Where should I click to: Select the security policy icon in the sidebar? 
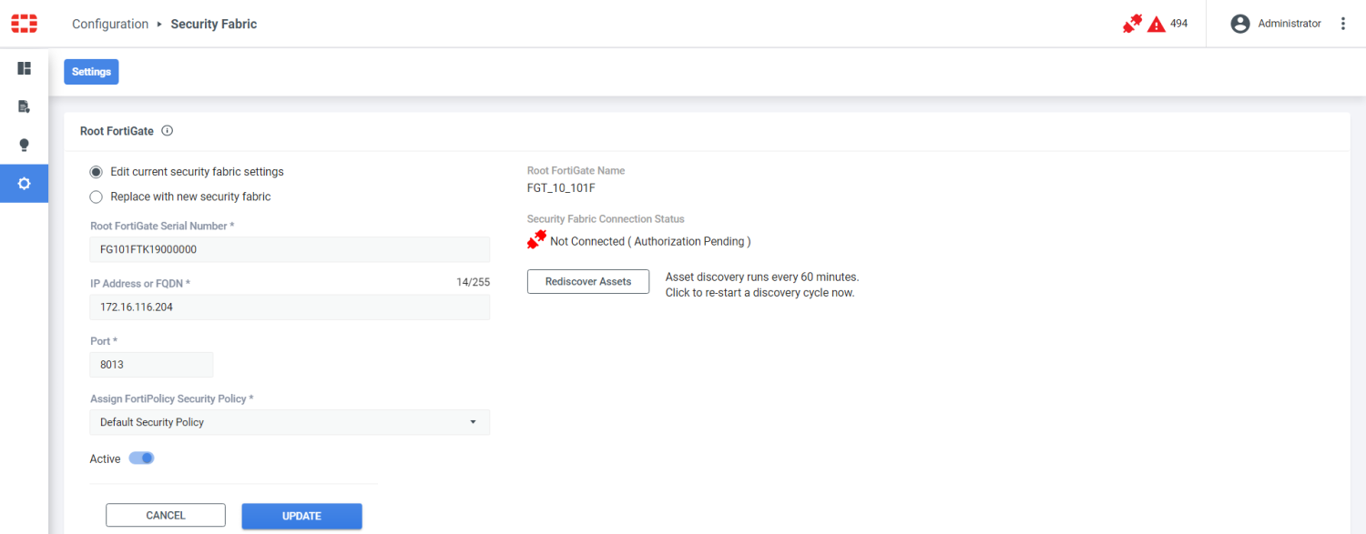point(24,106)
